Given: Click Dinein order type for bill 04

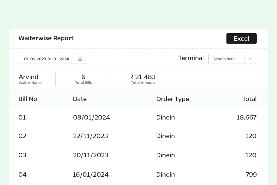Looking at the screenshot, I should click(x=166, y=174).
